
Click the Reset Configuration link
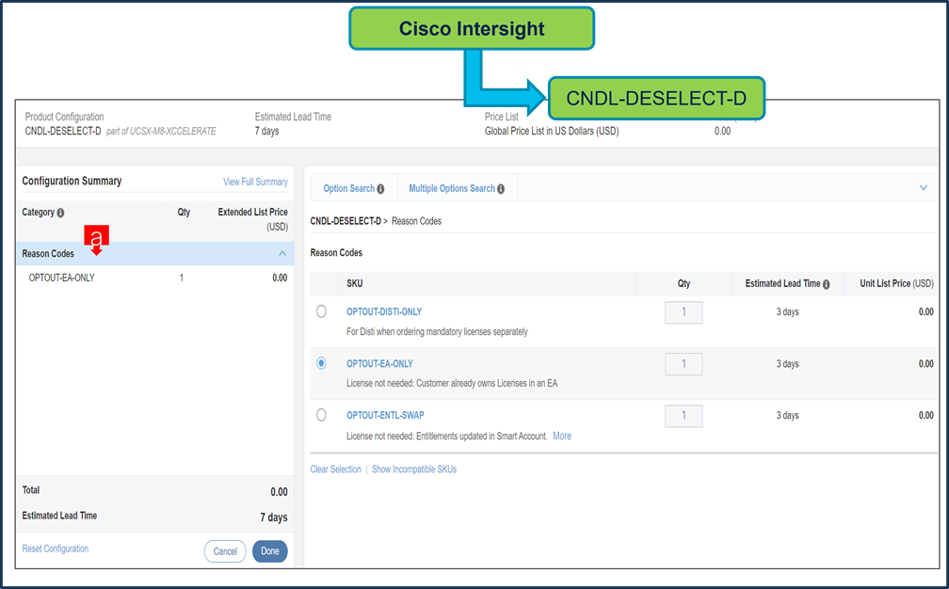coord(55,549)
